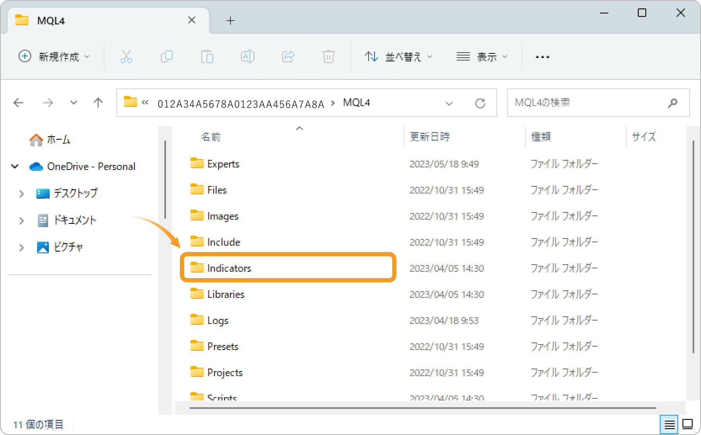701x435 pixels.
Task: Go forward with the right arrow
Action: (48, 103)
